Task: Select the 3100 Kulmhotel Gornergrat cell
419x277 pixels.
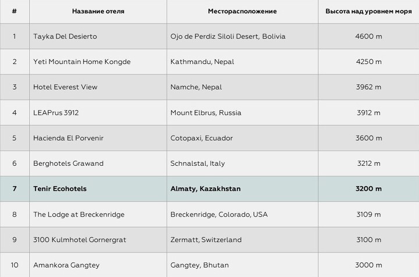Action: click(x=80, y=240)
